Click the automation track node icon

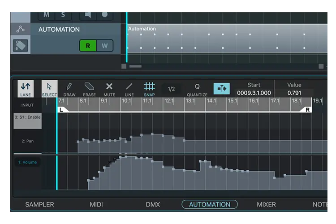pos(20,29)
